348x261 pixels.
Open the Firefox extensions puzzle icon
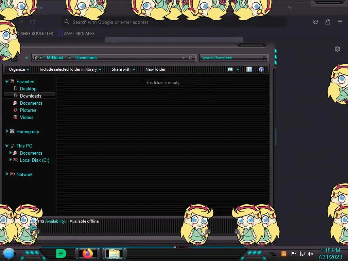(328, 22)
